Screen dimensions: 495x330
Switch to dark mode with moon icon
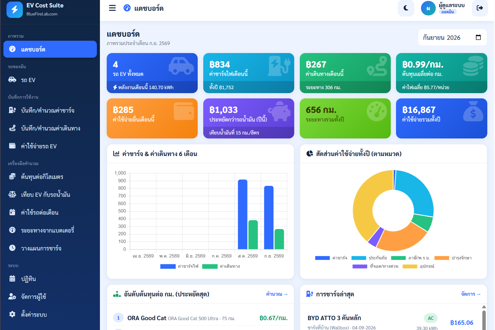406,8
